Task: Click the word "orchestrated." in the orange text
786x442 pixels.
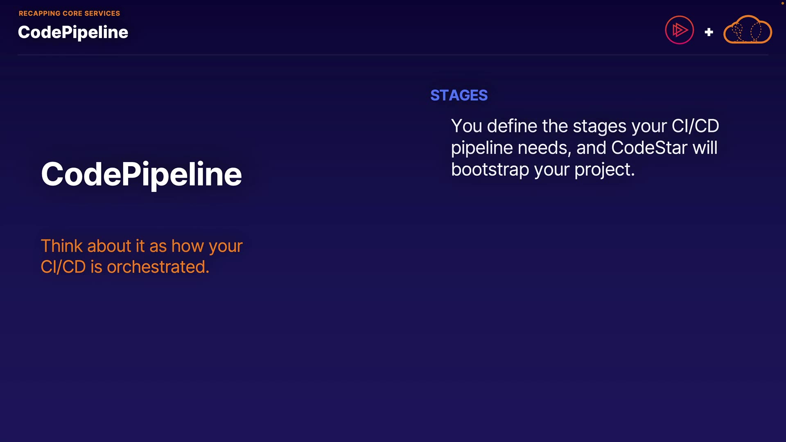Action: 158,267
